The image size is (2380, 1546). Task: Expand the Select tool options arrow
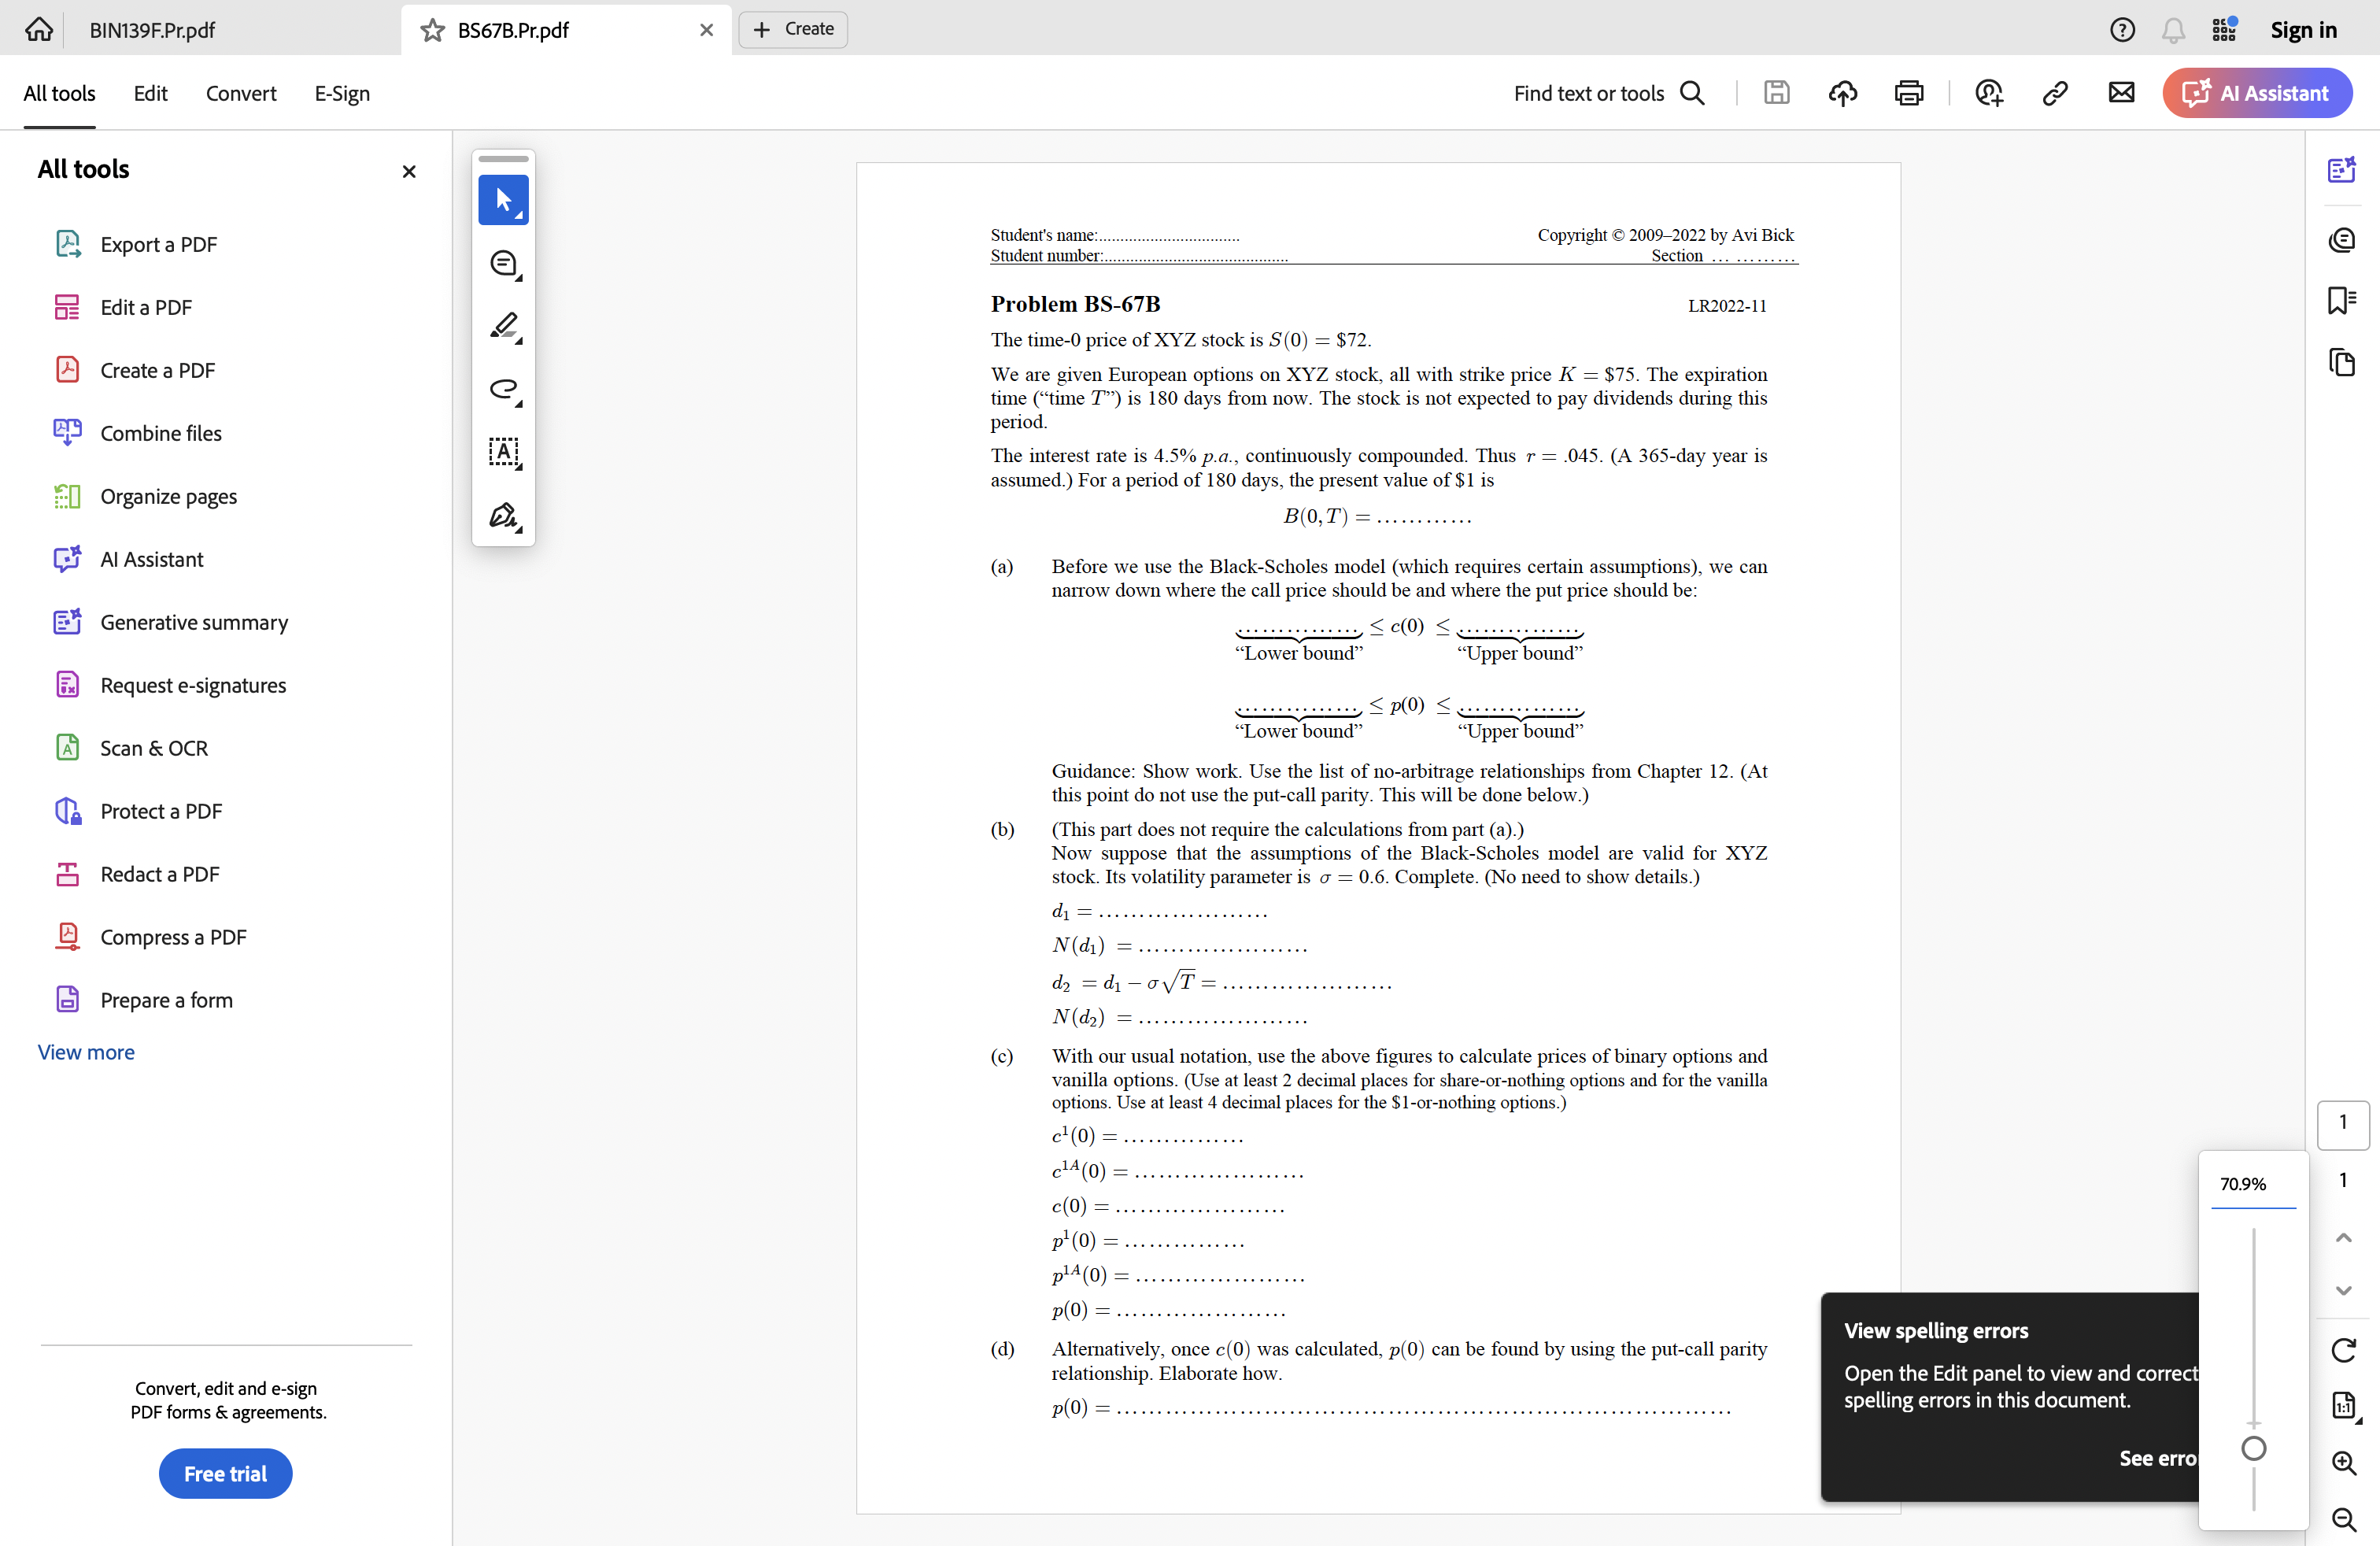pyautogui.click(x=518, y=216)
